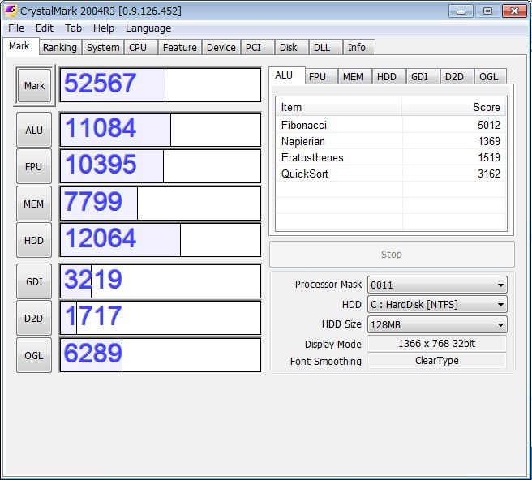Screen dimensions: 532x480
Task: Switch to the Feature tab
Action: tap(179, 48)
